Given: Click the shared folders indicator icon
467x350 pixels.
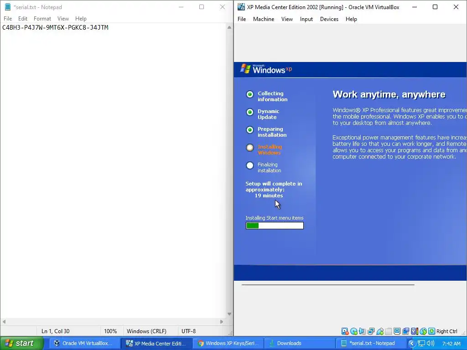Looking at the screenshot, I should pos(389,331).
